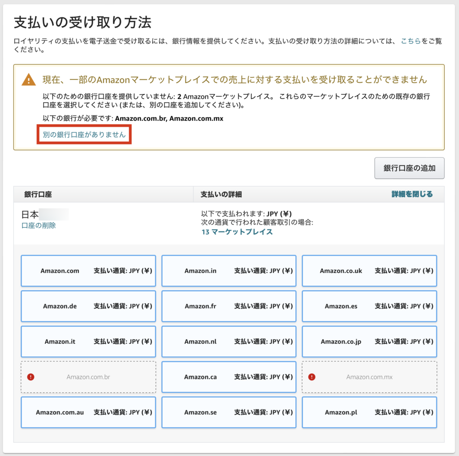The height and width of the screenshot is (456, 459).
Task: Click the Amazon.com.au marketplace tile
Action: (88, 413)
